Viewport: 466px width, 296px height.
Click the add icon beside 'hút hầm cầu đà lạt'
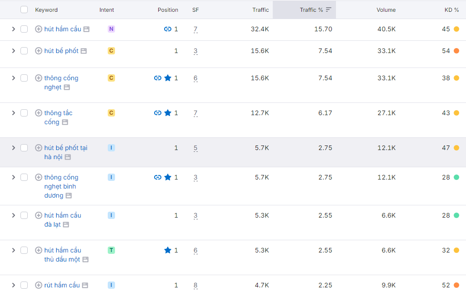pyautogui.click(x=39, y=215)
